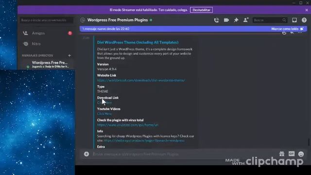Viewport: 311px width, 175px height.
Task: Click the add reaction icon on the message
Action: [284, 33]
